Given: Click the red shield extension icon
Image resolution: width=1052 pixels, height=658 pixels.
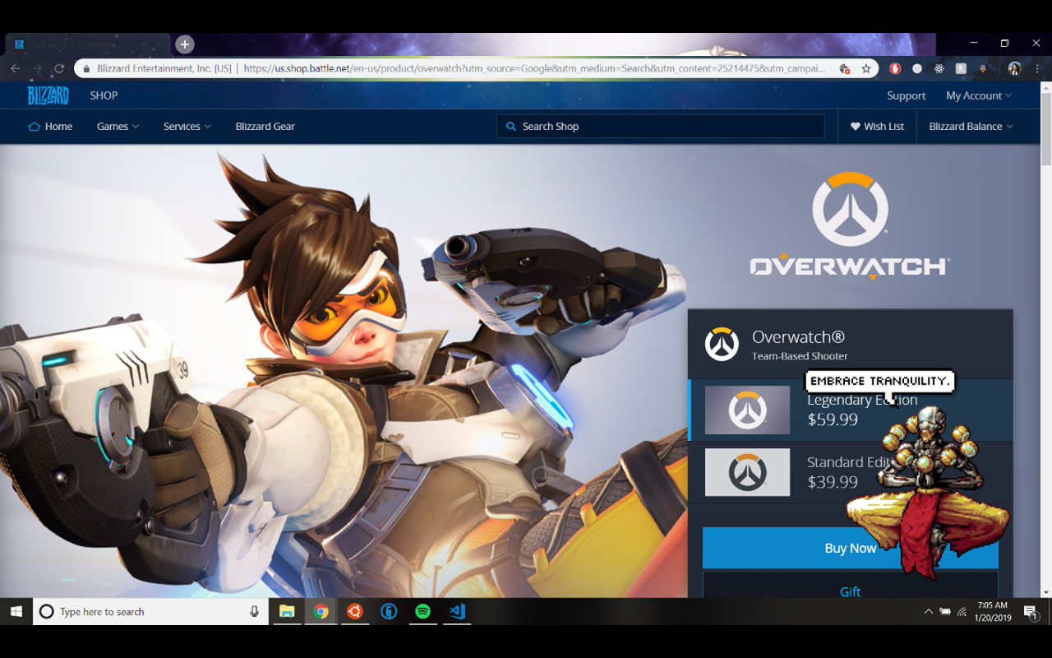Looking at the screenshot, I should tap(896, 69).
